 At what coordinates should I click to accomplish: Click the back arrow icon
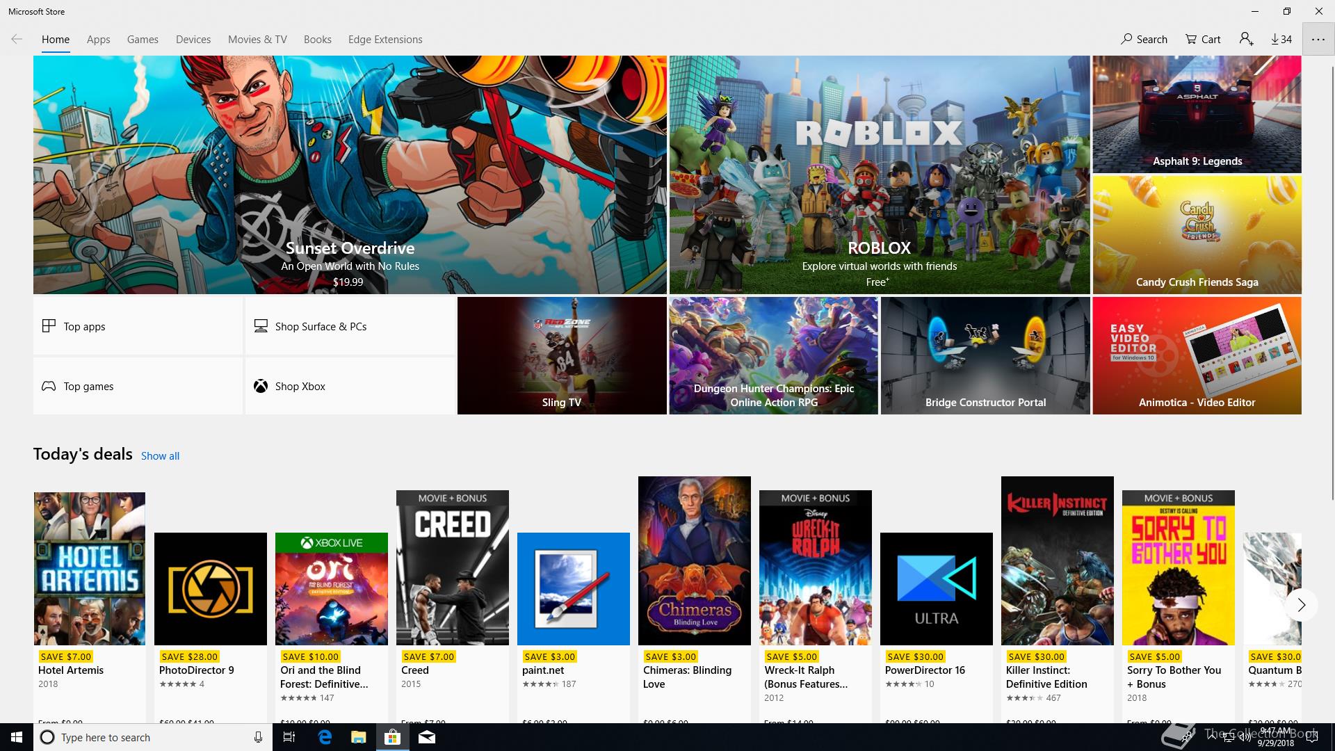click(17, 39)
